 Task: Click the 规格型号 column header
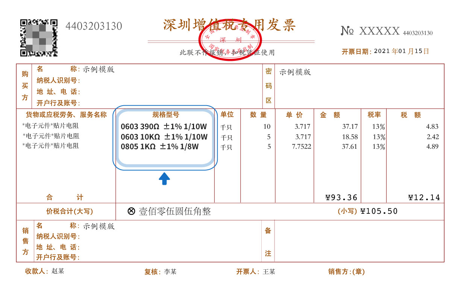click(x=165, y=115)
